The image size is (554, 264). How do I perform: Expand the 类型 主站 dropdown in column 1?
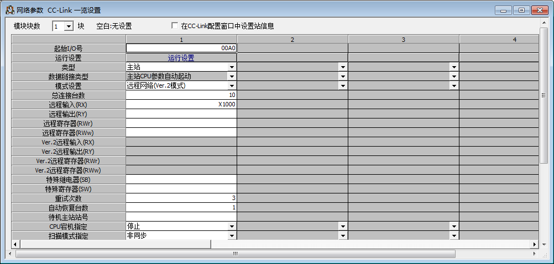[x=232, y=67]
